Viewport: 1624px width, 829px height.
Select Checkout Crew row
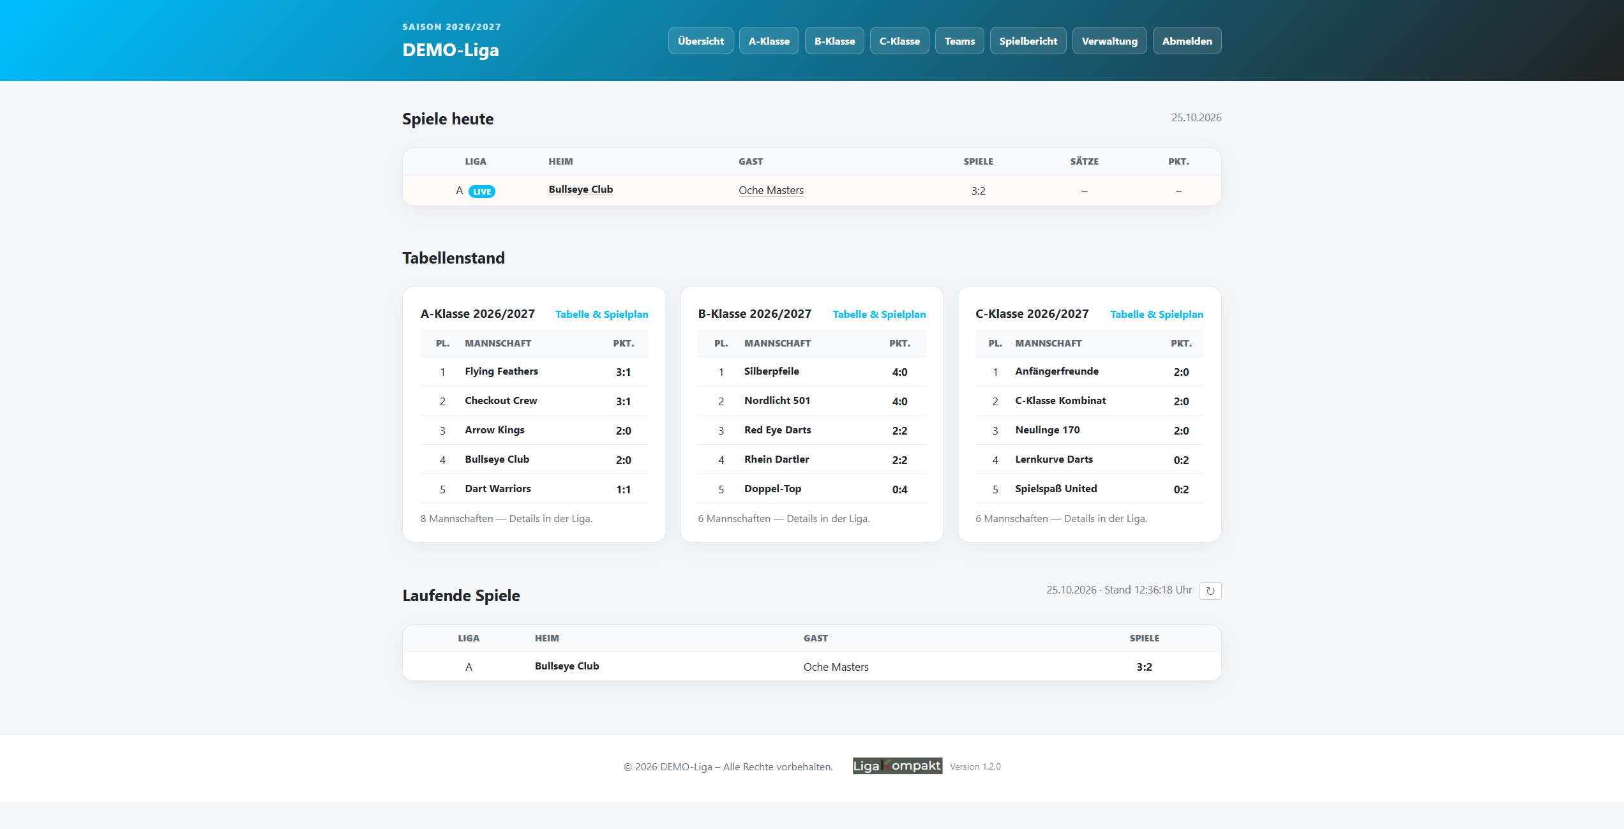(534, 401)
